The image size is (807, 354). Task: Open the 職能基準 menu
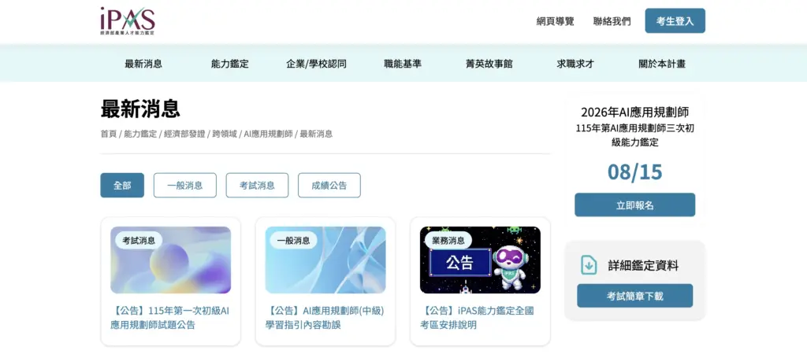pos(403,65)
